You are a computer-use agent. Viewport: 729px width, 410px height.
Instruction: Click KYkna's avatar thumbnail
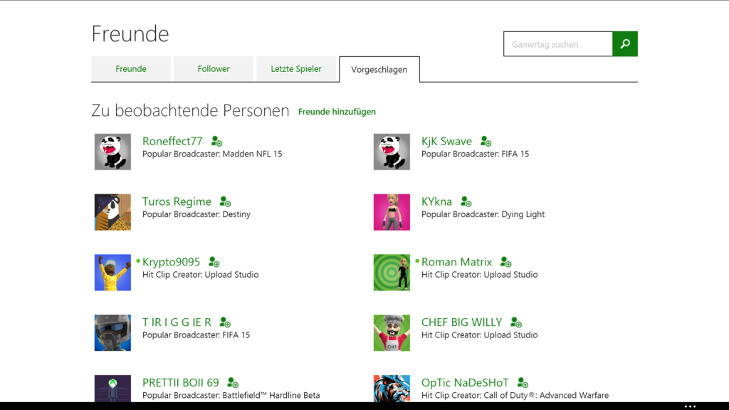point(392,212)
